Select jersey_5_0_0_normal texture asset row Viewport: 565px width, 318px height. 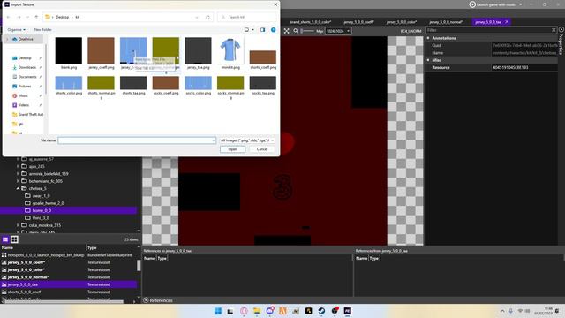pos(69,276)
